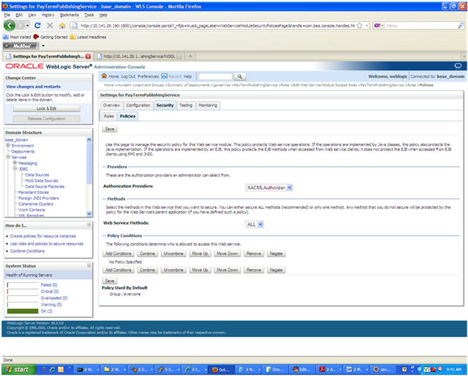The image size is (468, 376).
Task: Click the Preferences link in toolbar
Action: point(148,76)
